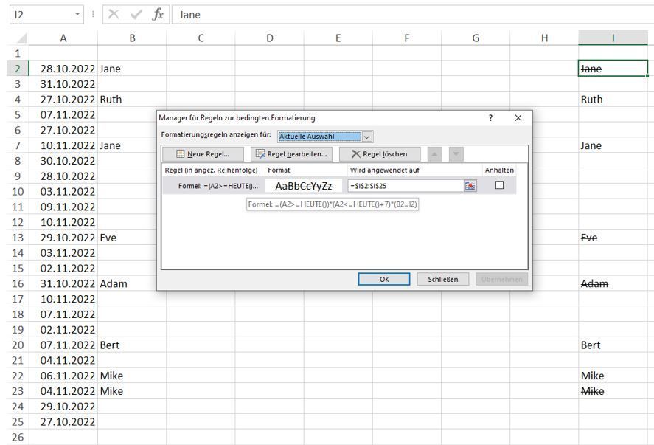Click the Regel löschen button
Image resolution: width=654 pixels, height=445 pixels.
coord(380,154)
